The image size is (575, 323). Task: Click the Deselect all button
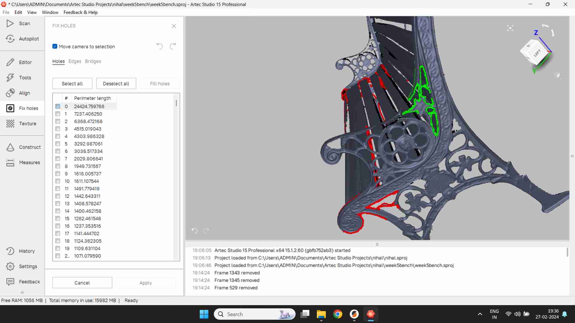(116, 83)
